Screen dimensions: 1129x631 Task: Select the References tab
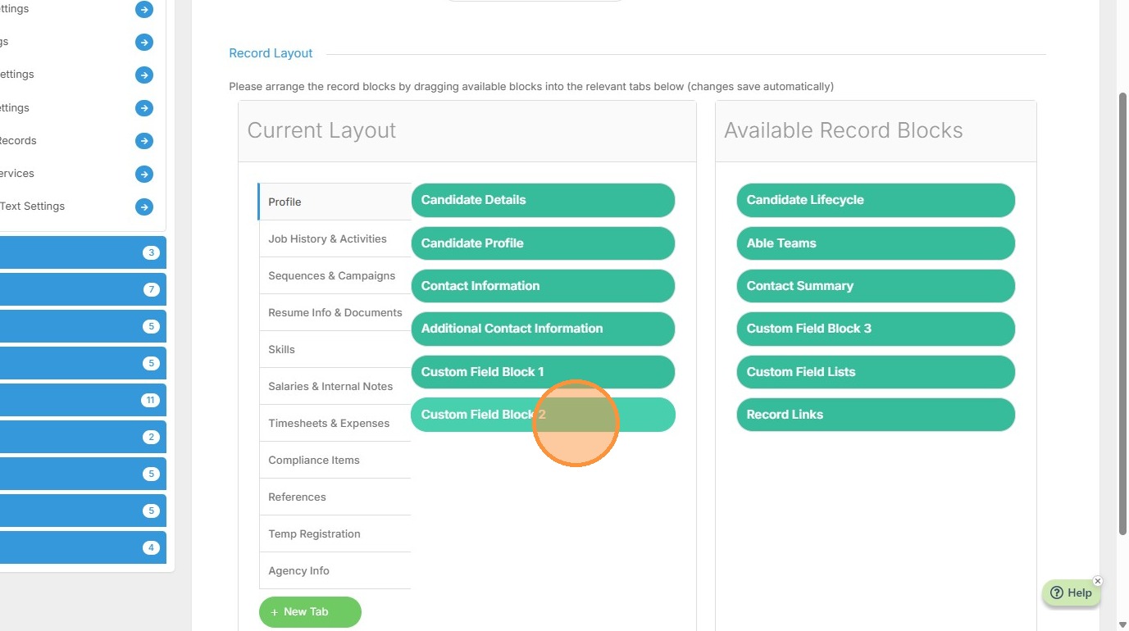tap(335, 497)
